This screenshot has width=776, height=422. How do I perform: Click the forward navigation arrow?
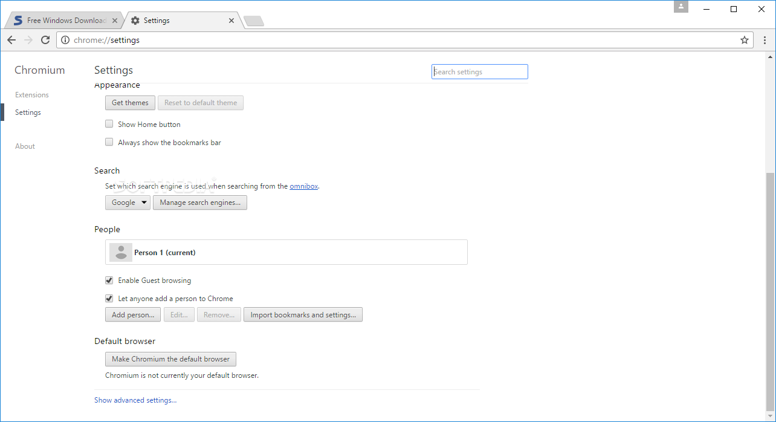click(x=28, y=40)
